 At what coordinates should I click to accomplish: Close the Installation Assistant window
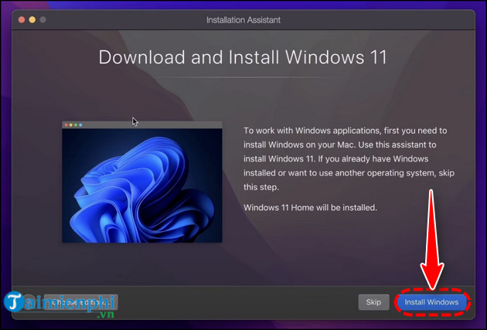pyautogui.click(x=22, y=20)
